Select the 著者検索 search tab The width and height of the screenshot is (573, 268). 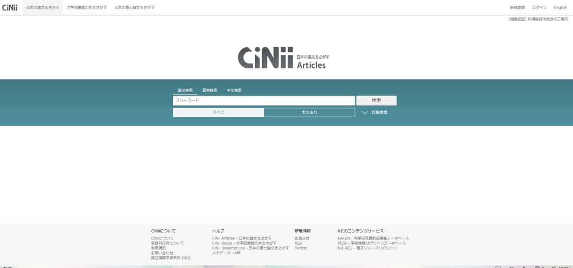[x=210, y=91]
